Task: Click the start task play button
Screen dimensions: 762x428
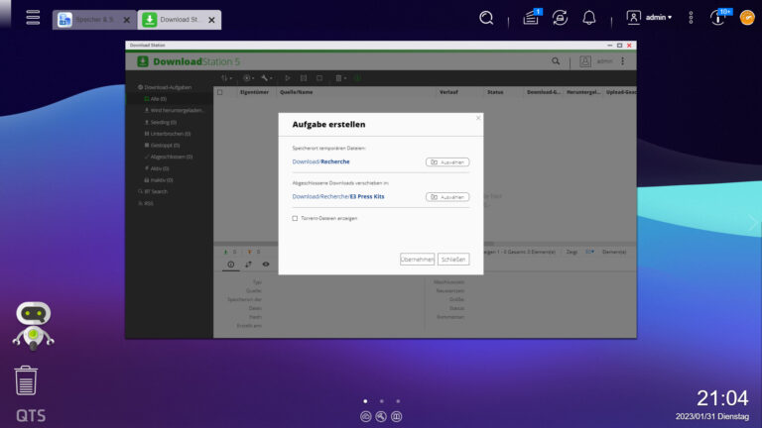Action: [x=287, y=78]
